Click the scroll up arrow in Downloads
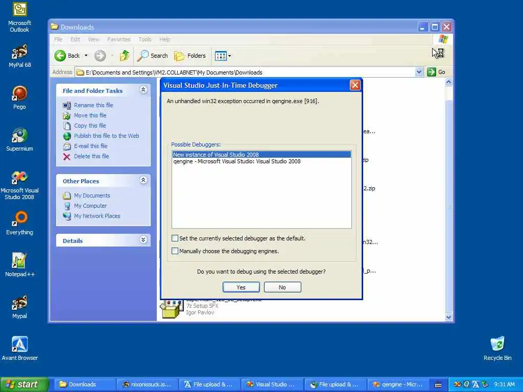This screenshot has height=392, width=523. click(448, 82)
